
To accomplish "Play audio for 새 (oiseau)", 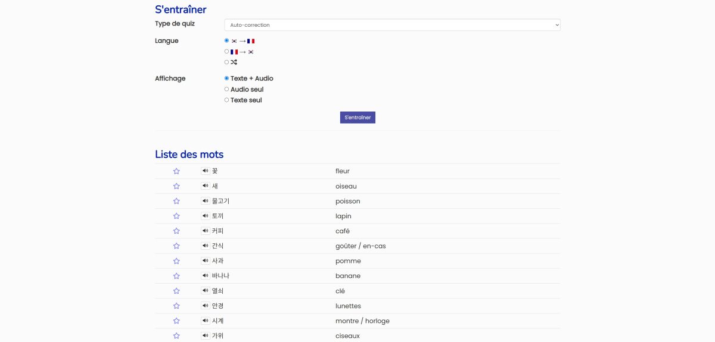I will click(206, 186).
